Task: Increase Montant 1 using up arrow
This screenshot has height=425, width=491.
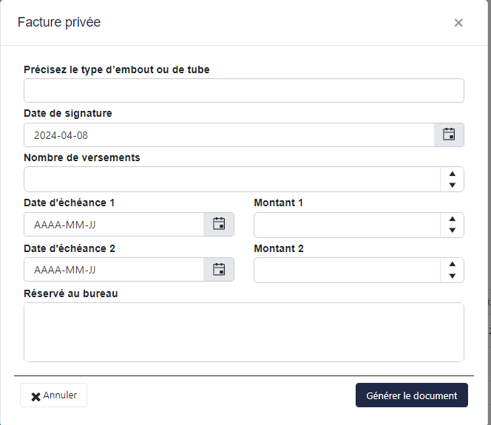Action: click(x=452, y=219)
